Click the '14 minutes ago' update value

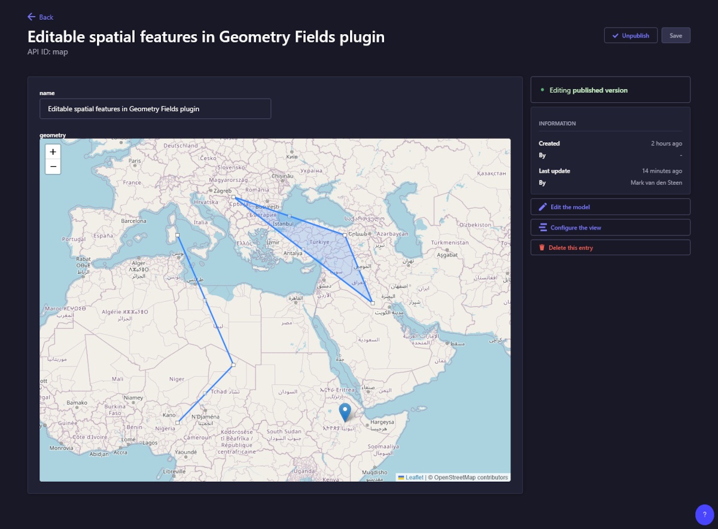point(662,171)
